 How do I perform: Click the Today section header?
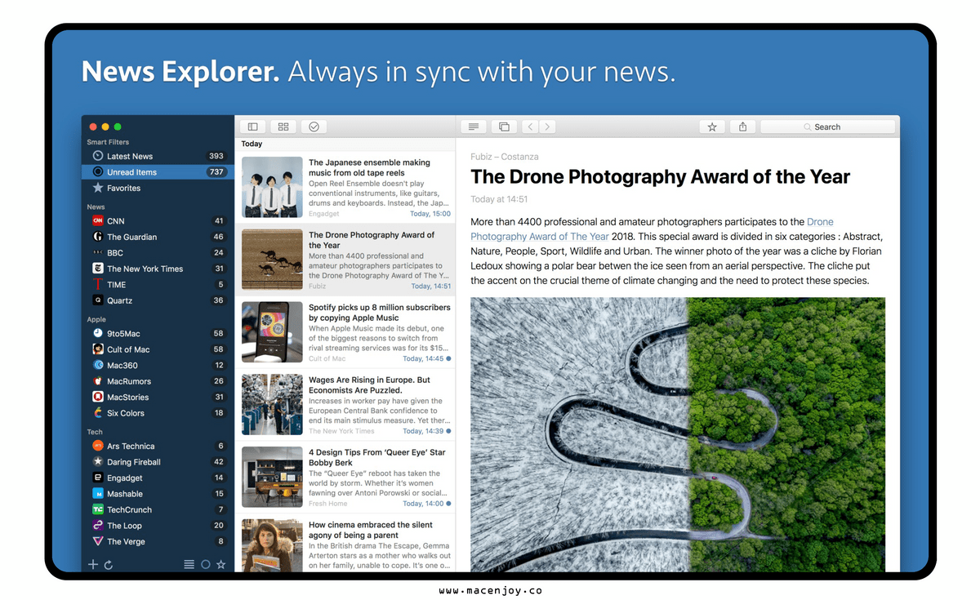[x=252, y=144]
